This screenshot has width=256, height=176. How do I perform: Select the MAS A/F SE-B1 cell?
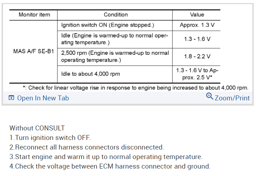pyautogui.click(x=34, y=51)
